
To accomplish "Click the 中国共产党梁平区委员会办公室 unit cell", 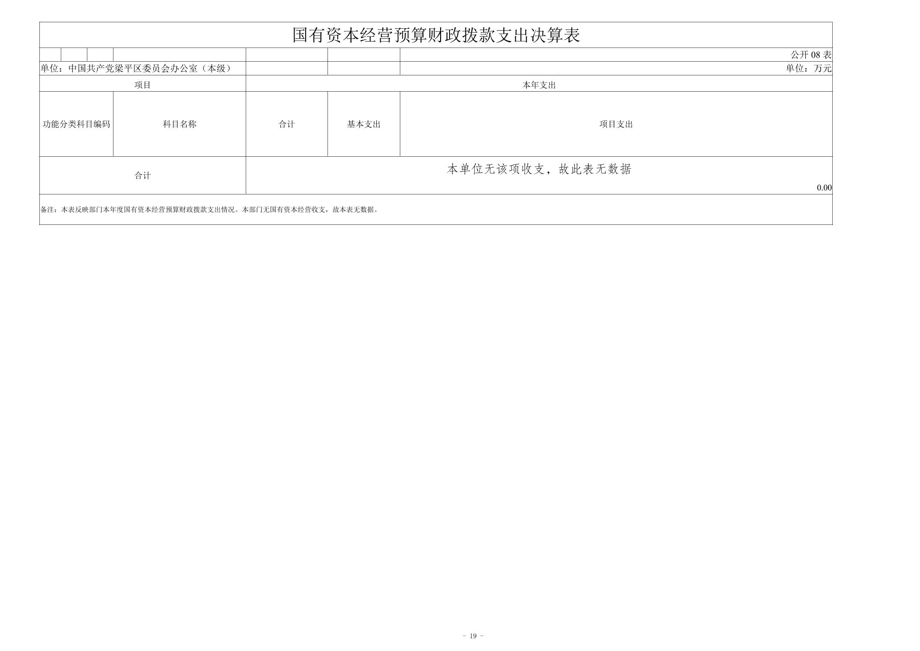I will coord(136,69).
